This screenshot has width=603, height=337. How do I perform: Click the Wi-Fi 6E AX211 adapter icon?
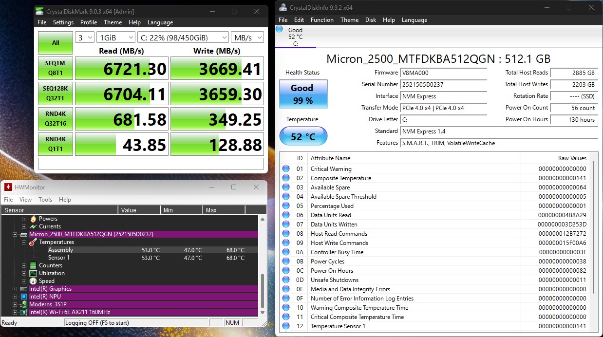23,312
